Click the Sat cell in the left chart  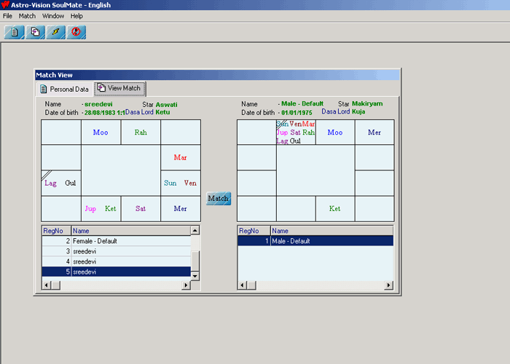pyautogui.click(x=141, y=209)
